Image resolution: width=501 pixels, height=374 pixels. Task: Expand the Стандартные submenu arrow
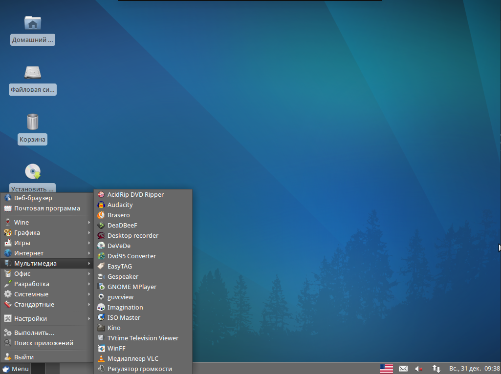coord(89,305)
